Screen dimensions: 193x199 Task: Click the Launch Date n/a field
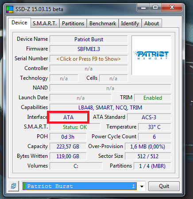tap(81, 98)
